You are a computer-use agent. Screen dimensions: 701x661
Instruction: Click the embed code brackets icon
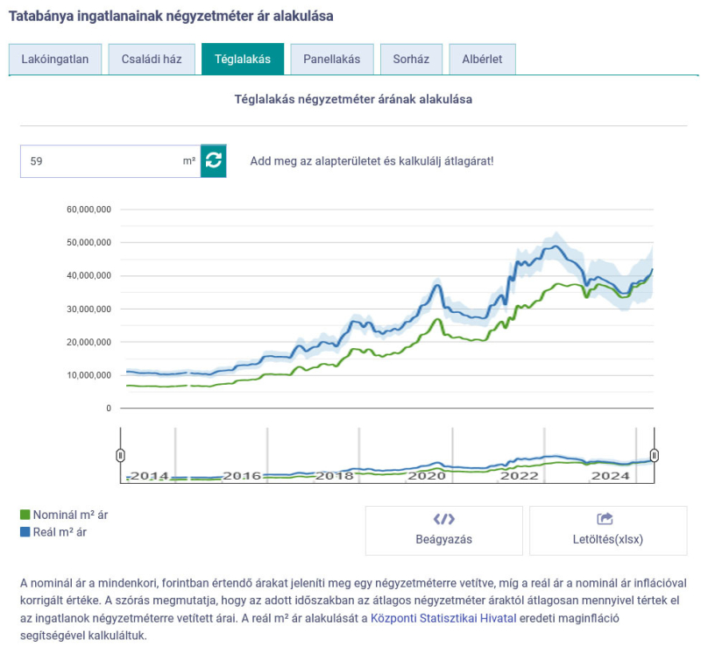(x=443, y=519)
